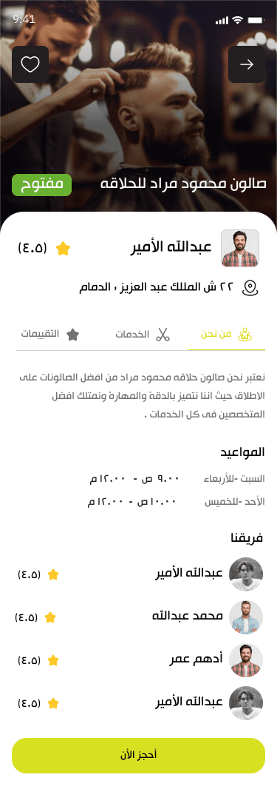Open the owner profile photo beside عبدالله الأمير
The width and height of the screenshot is (277, 789).
pos(240,248)
